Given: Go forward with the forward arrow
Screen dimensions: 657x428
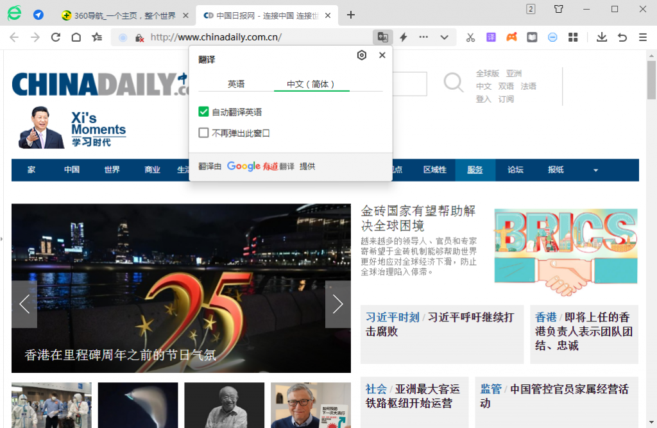Looking at the screenshot, I should pos(35,37).
